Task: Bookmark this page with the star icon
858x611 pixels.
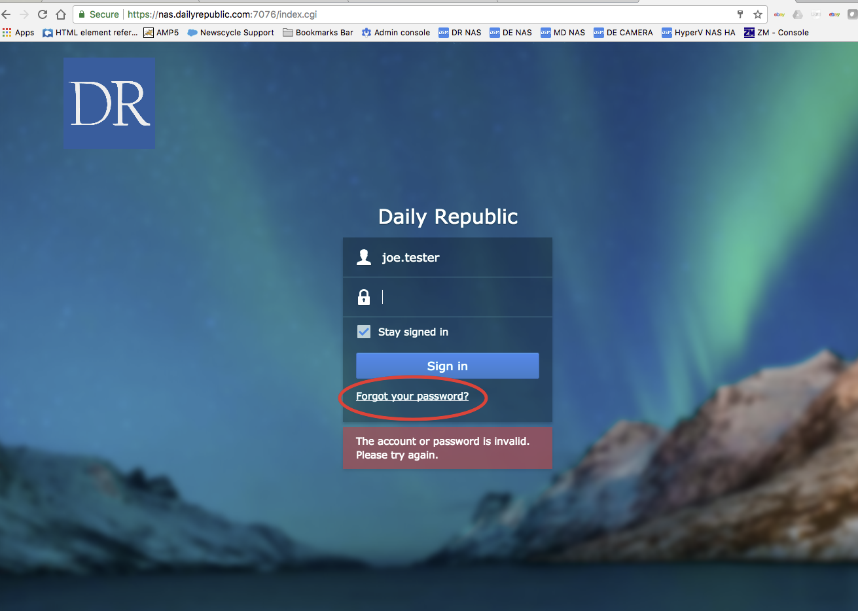Action: click(757, 14)
